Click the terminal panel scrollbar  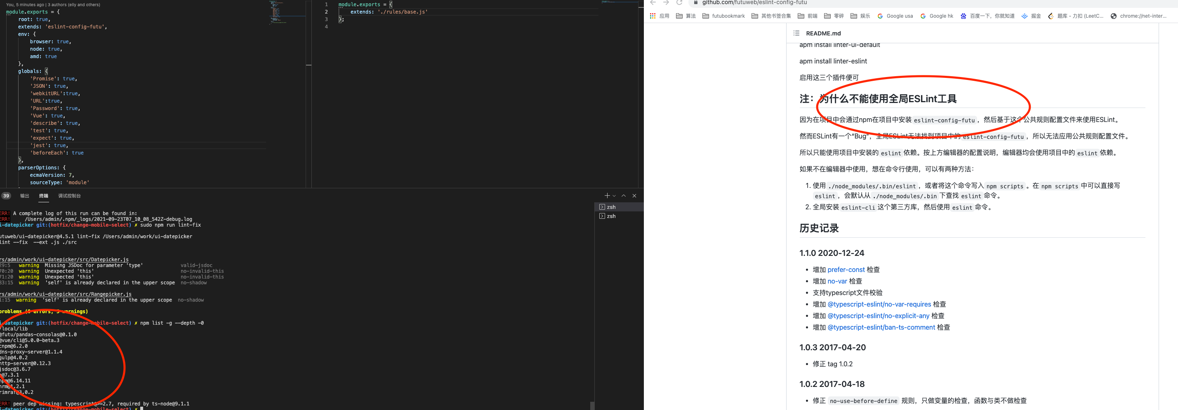tap(592, 405)
